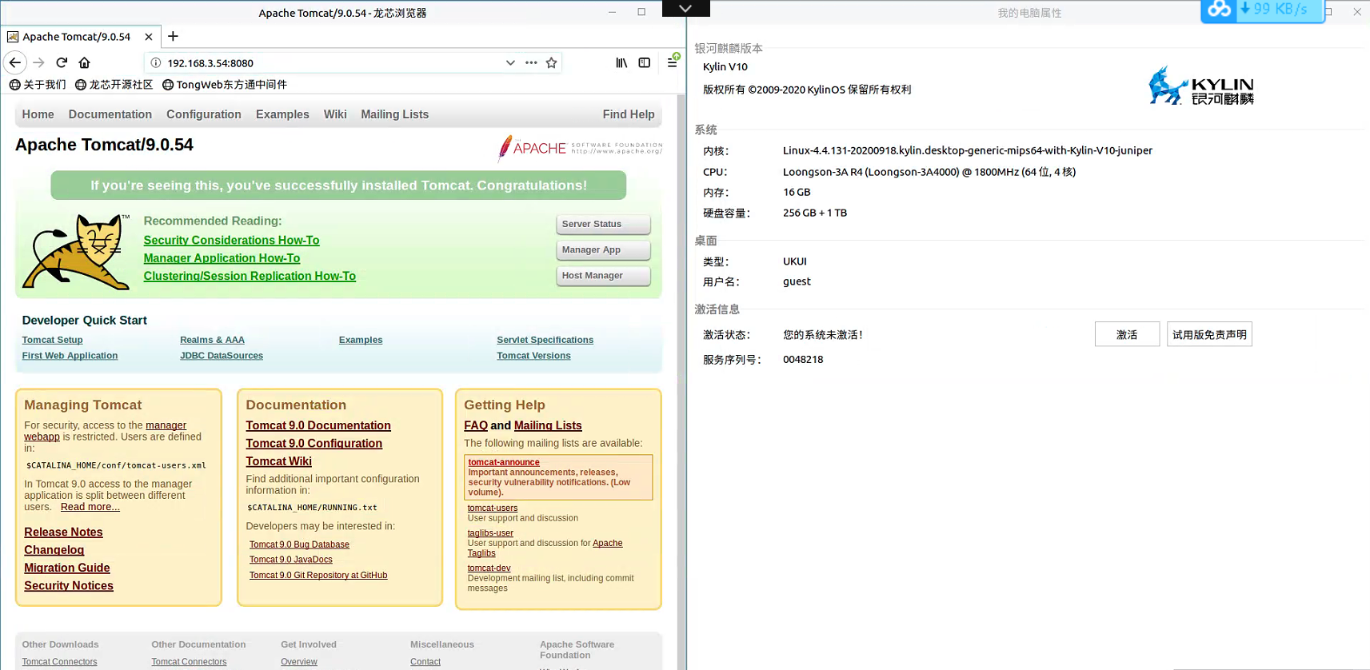The image size is (1370, 670).
Task: Open the 关于我们 bookmark
Action: 38,84
